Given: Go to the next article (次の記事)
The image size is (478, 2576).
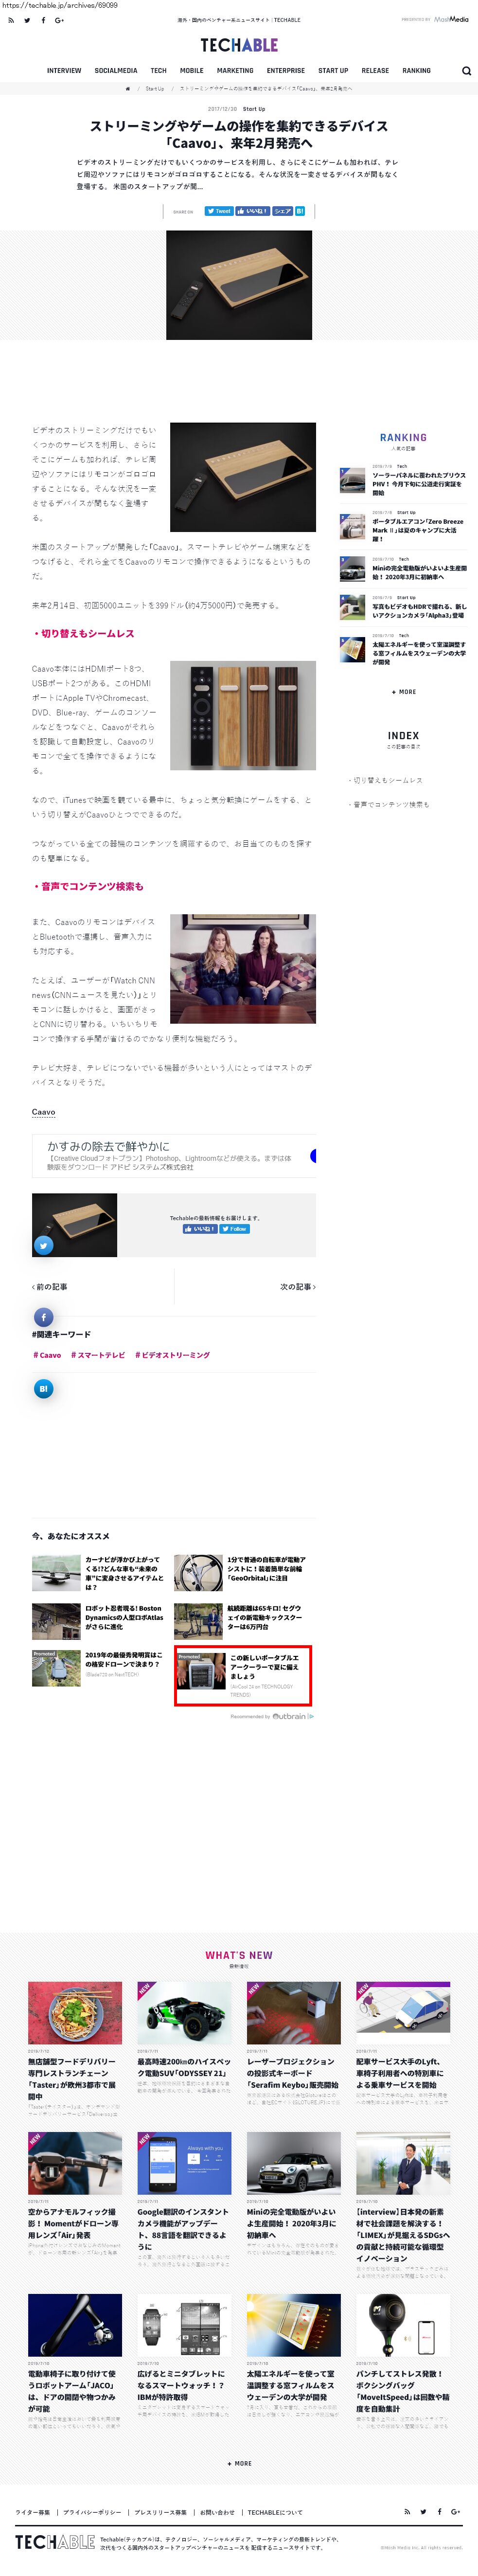Looking at the screenshot, I should pos(298,1287).
